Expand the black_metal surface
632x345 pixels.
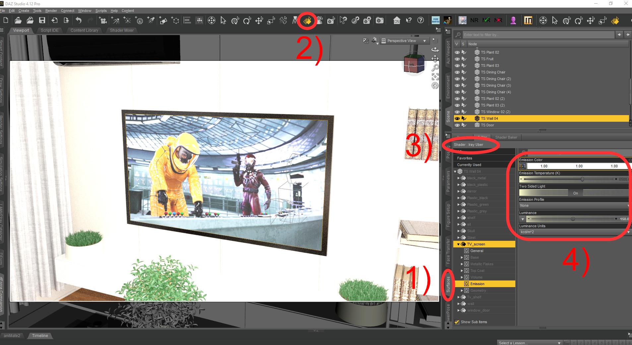459,178
